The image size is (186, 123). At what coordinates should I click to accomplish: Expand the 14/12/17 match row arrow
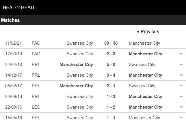[181, 75]
